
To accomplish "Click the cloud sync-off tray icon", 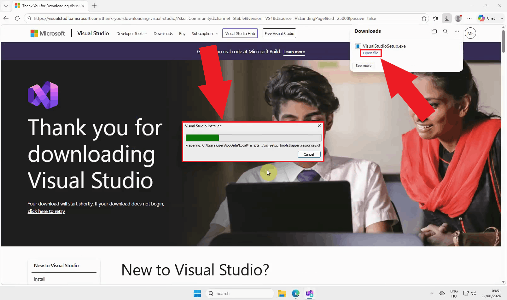I will point(442,293).
